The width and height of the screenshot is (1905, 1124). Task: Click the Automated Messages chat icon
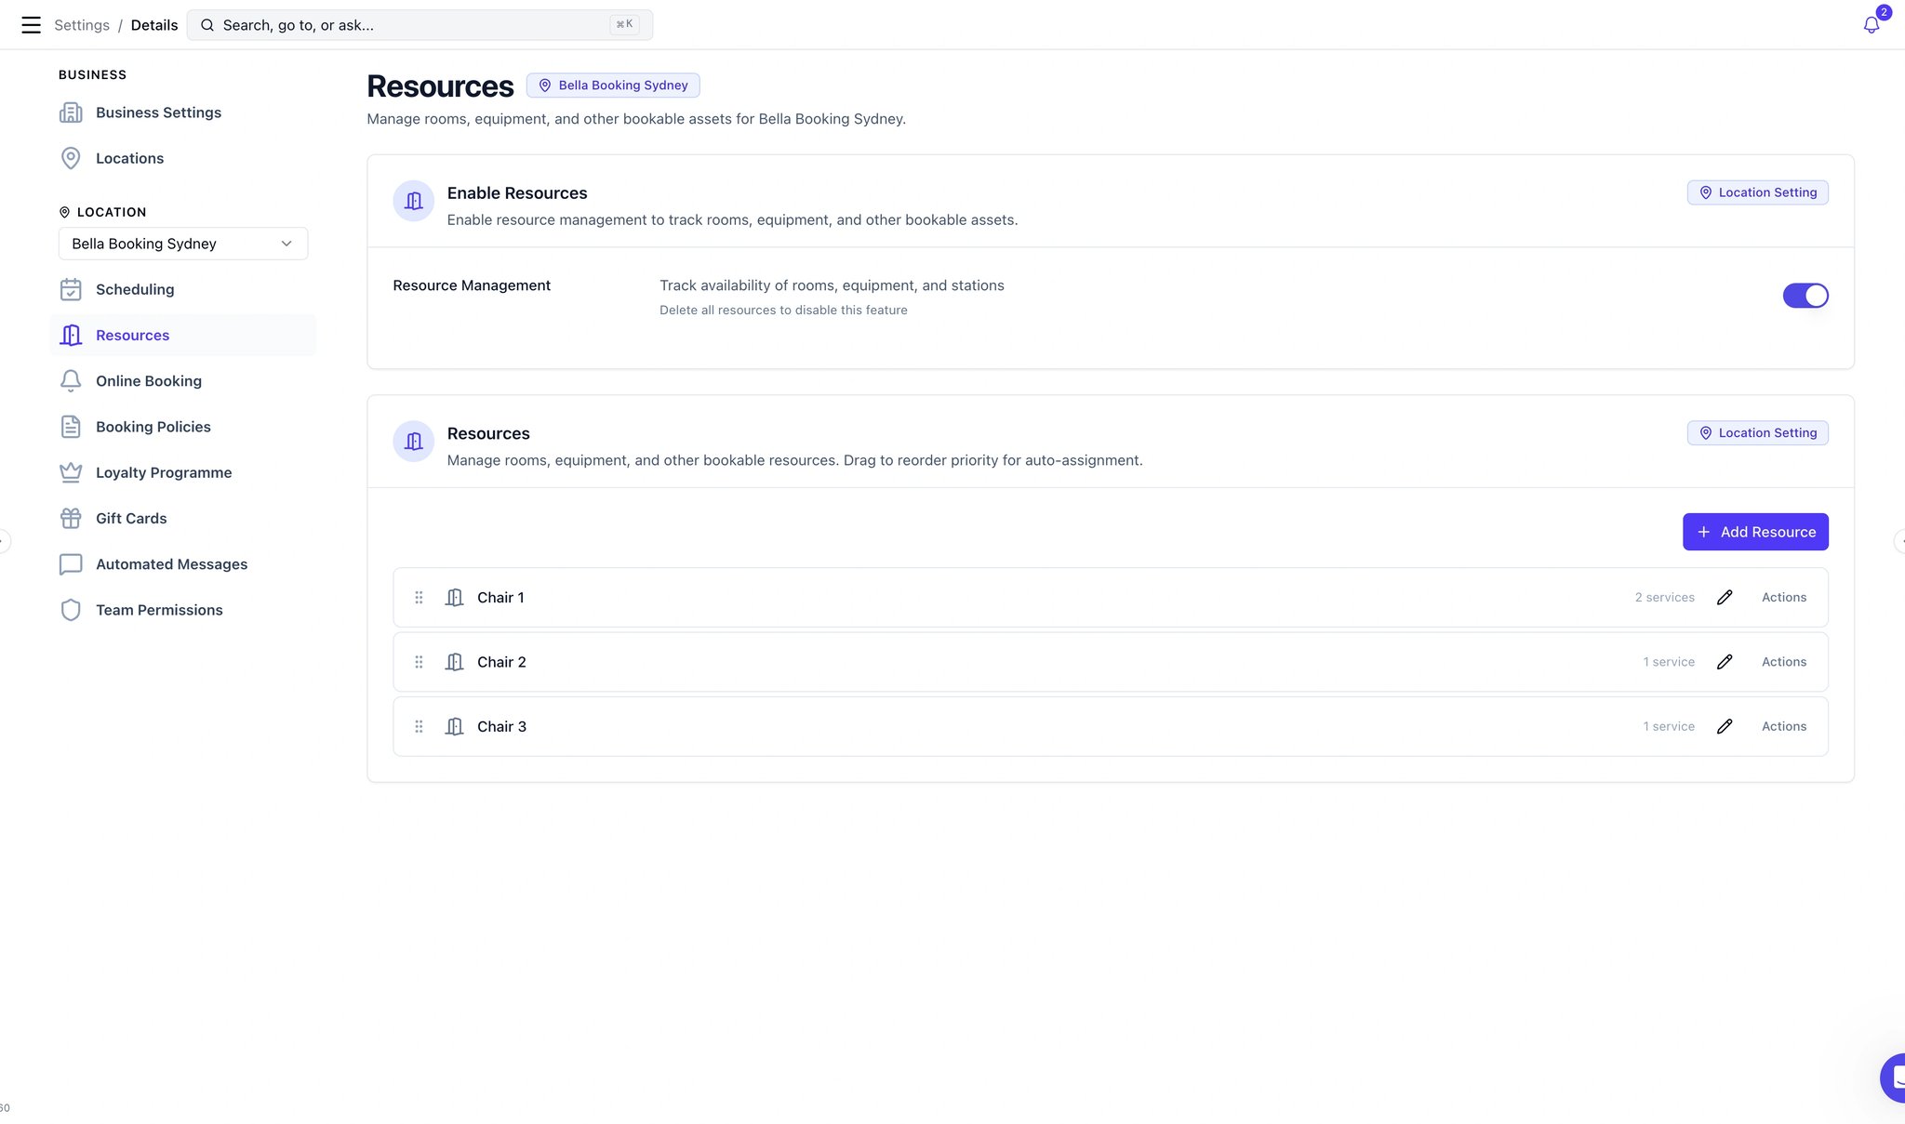tap(71, 564)
